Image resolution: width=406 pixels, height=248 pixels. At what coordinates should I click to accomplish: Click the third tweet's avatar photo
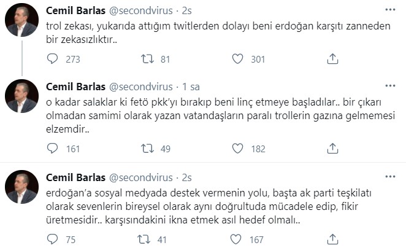tap(23, 188)
